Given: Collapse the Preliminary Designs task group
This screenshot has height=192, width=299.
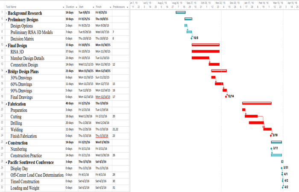Looking at the screenshot, I should [x=7, y=20].
